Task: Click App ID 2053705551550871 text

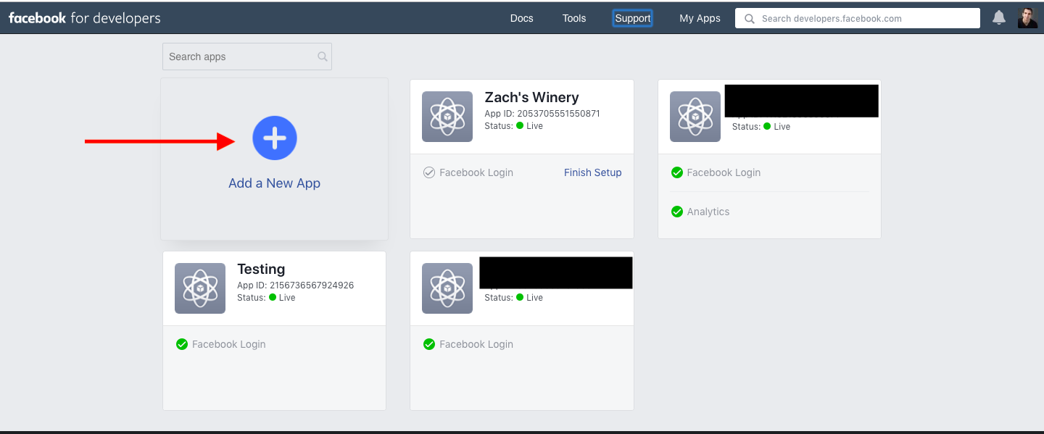Action: (x=542, y=114)
